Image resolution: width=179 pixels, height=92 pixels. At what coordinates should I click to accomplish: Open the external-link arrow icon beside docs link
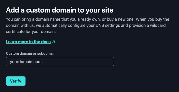54,42
